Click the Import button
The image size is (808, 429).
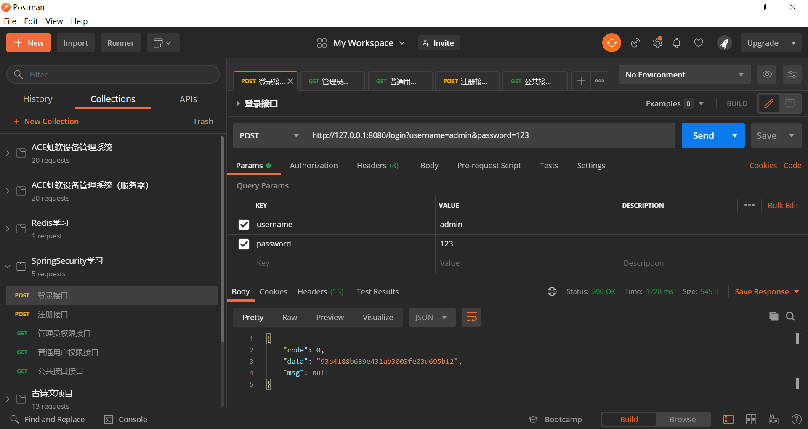pyautogui.click(x=76, y=43)
